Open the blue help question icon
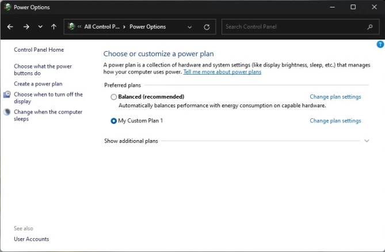Screen dimensions: 385x252 coord(380,44)
